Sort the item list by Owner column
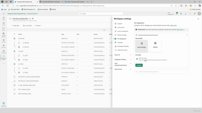 (x=96, y=34)
